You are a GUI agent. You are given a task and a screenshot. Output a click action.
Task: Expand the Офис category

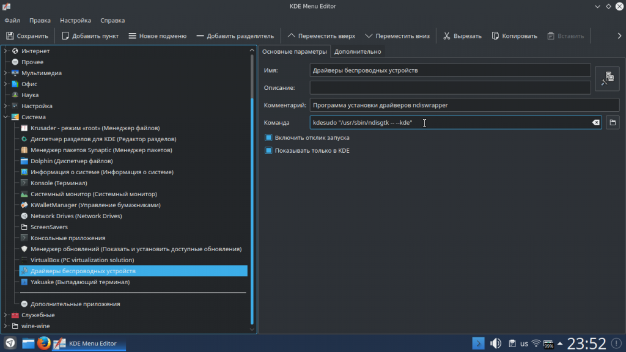coord(6,84)
